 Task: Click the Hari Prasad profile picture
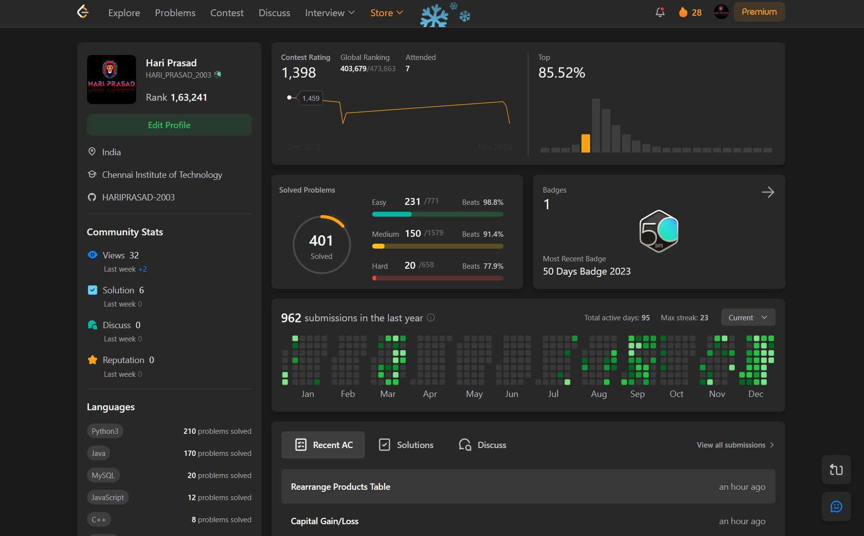pyautogui.click(x=112, y=80)
